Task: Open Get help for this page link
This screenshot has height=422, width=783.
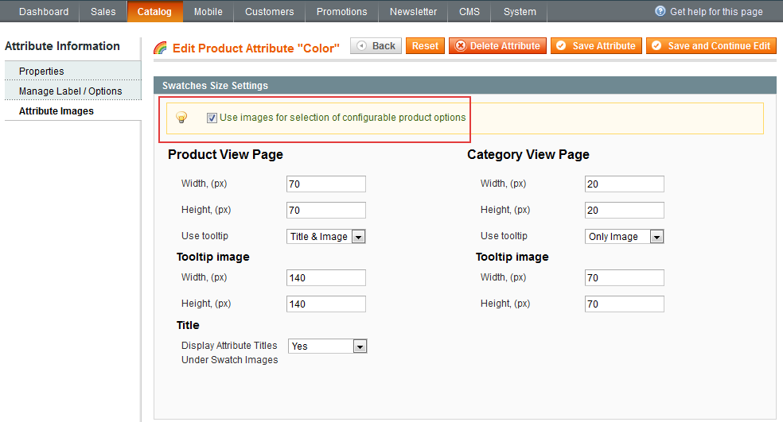Action: tap(716, 12)
